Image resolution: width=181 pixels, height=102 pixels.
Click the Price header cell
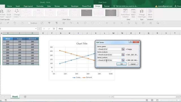point(8,39)
